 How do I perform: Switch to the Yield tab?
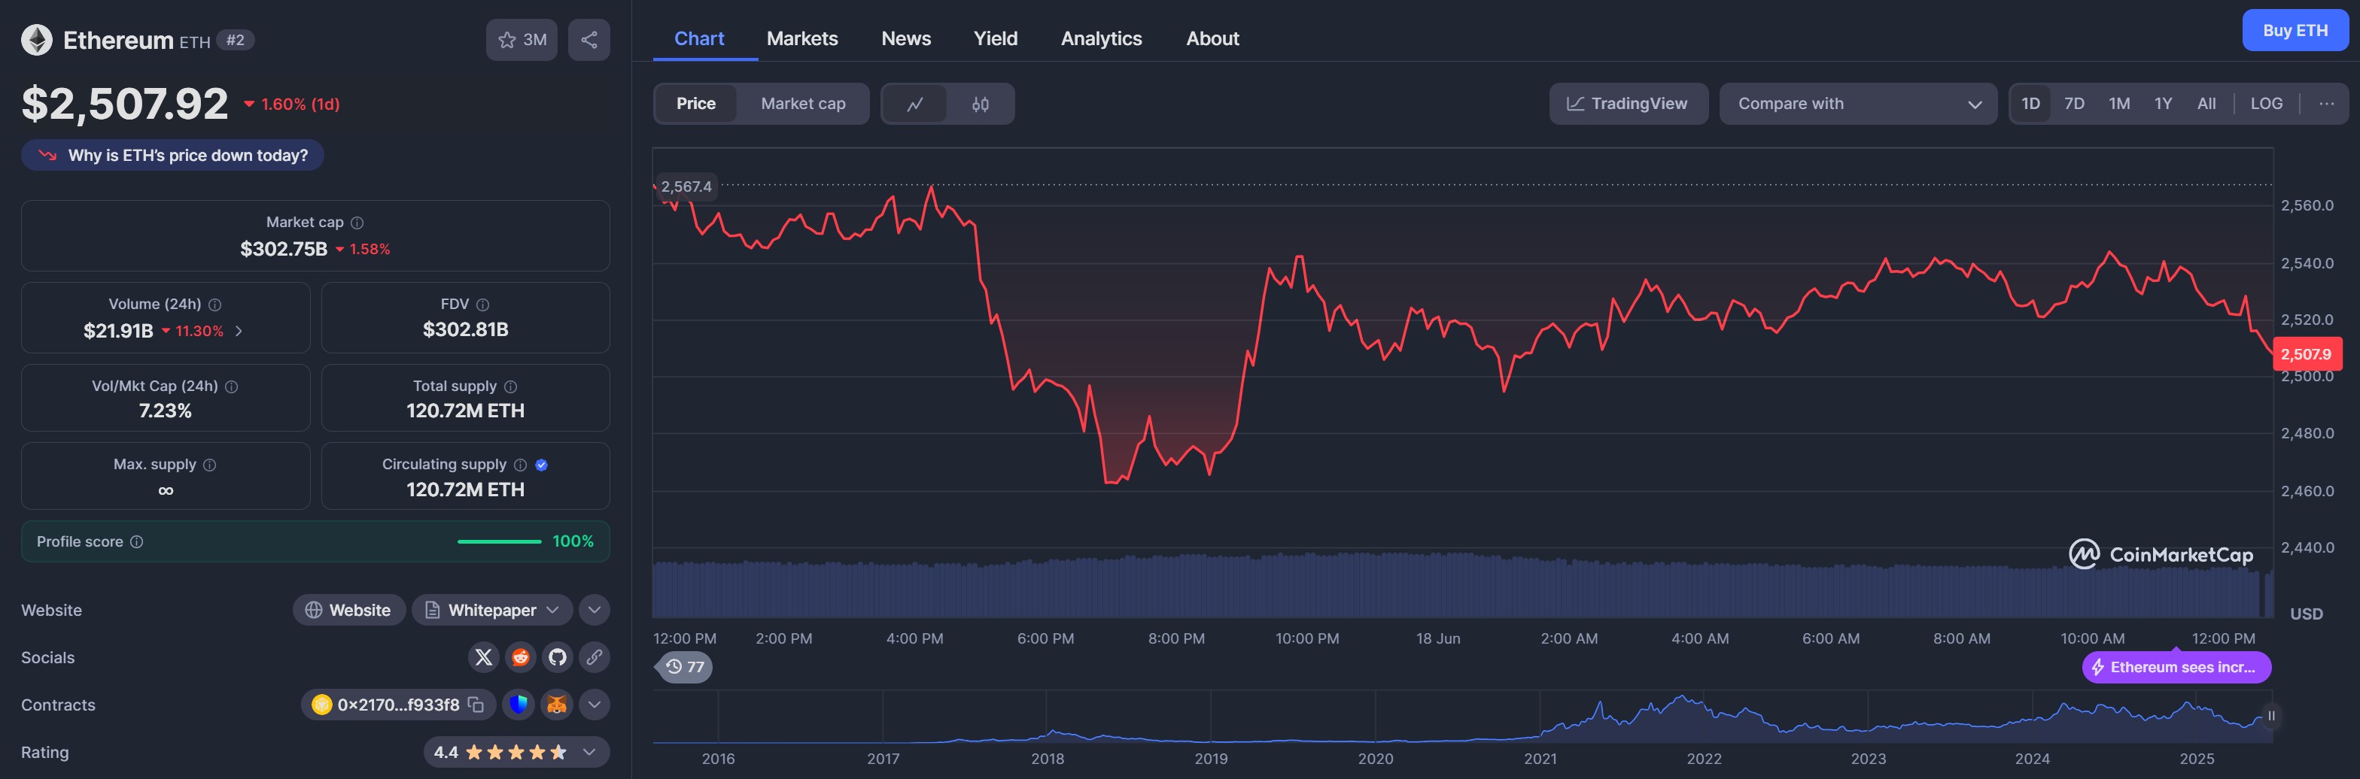click(x=996, y=38)
